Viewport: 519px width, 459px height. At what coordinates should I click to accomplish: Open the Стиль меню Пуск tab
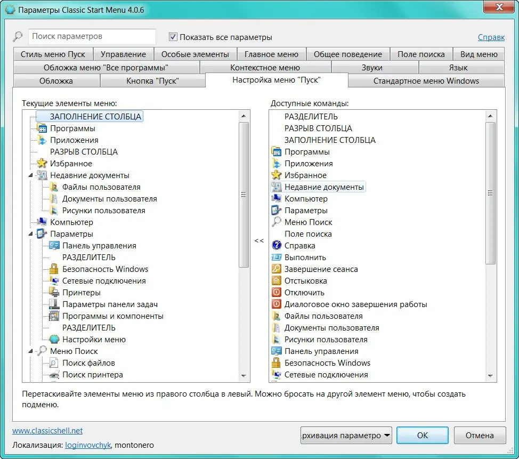pyautogui.click(x=53, y=54)
